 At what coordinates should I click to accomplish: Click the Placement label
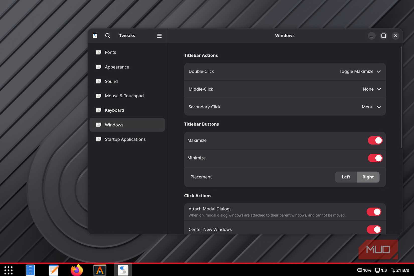[x=201, y=177]
